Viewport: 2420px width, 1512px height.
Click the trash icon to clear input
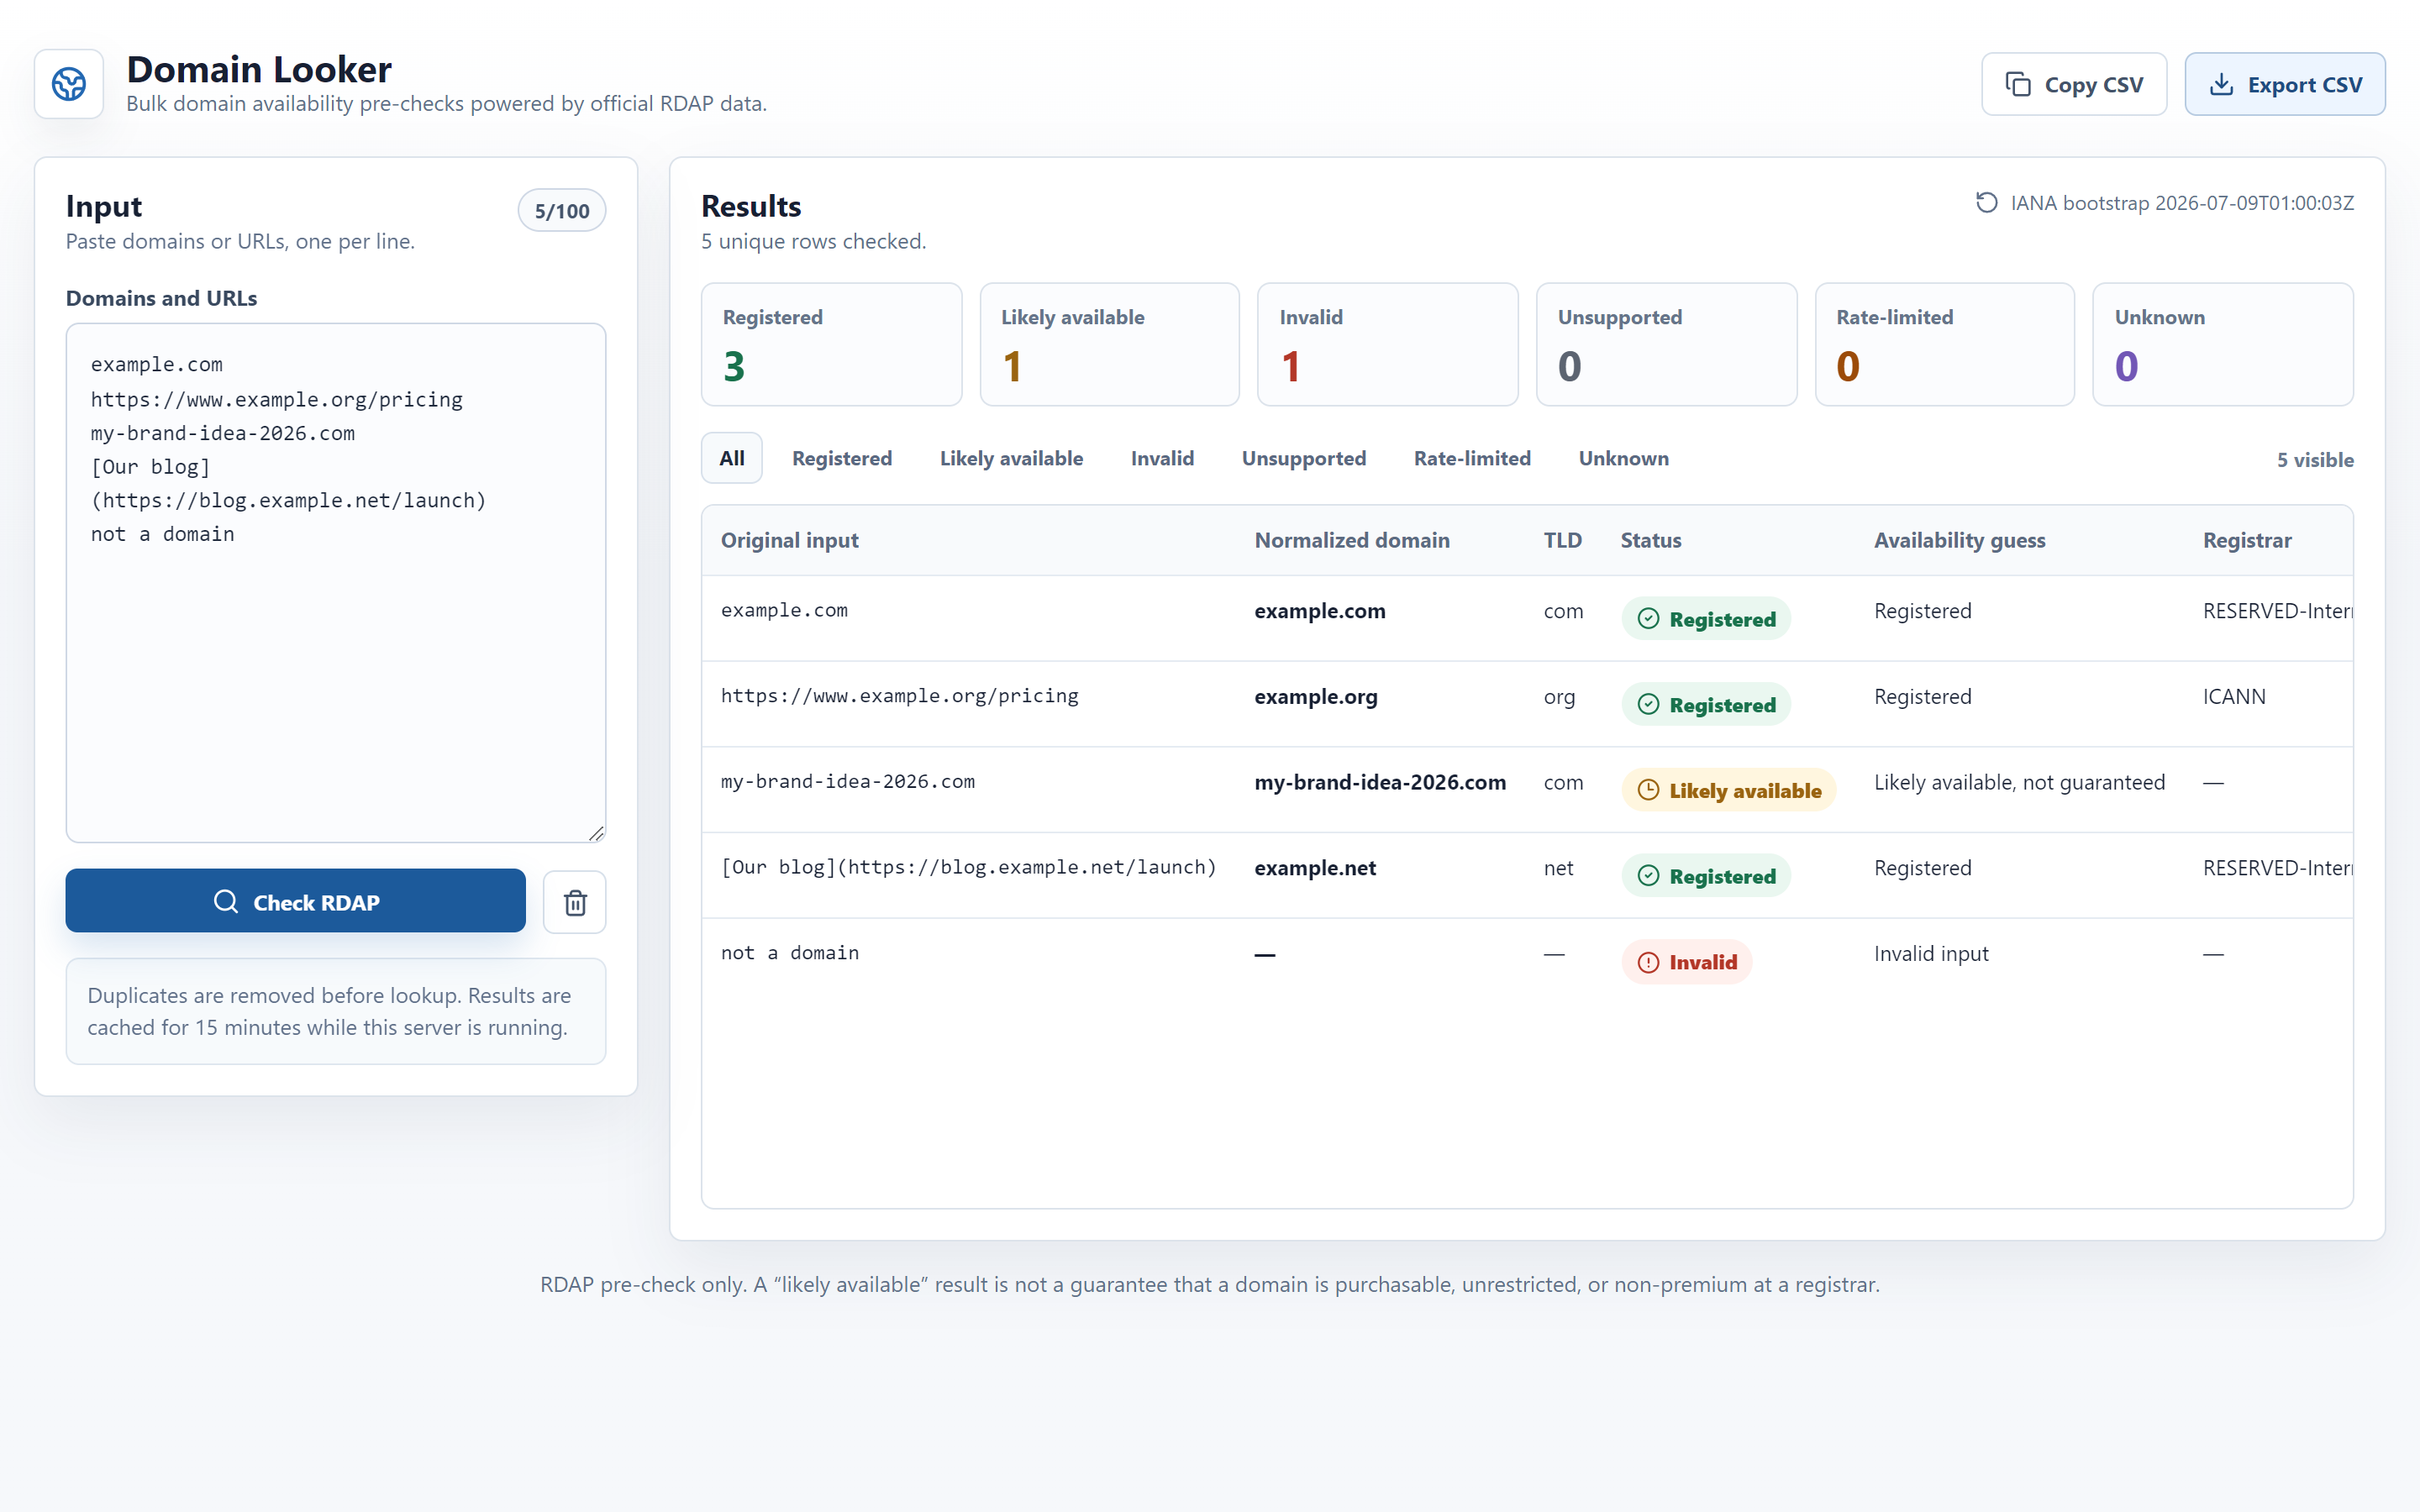click(575, 902)
